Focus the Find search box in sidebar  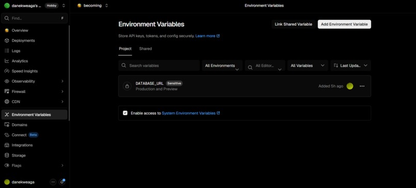point(35,18)
